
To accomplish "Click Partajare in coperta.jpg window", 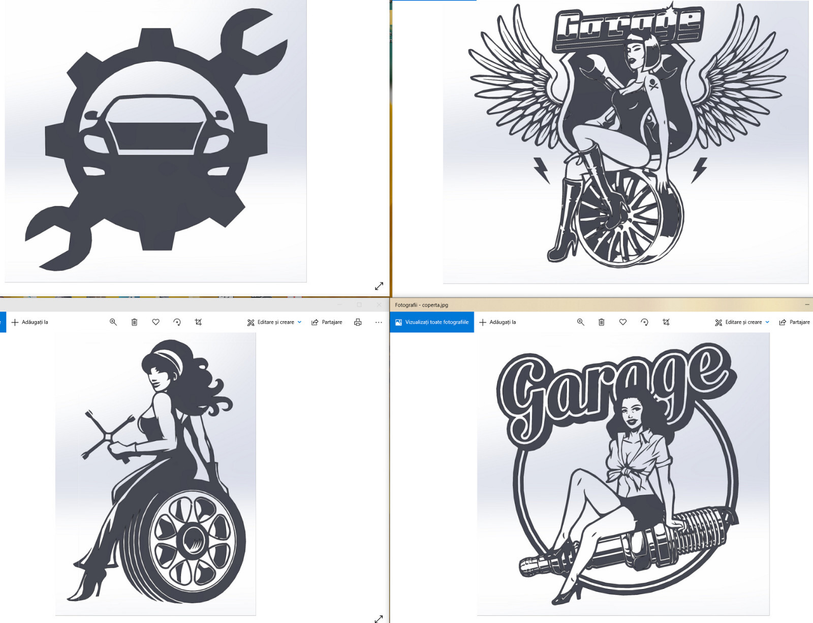I will click(x=794, y=322).
